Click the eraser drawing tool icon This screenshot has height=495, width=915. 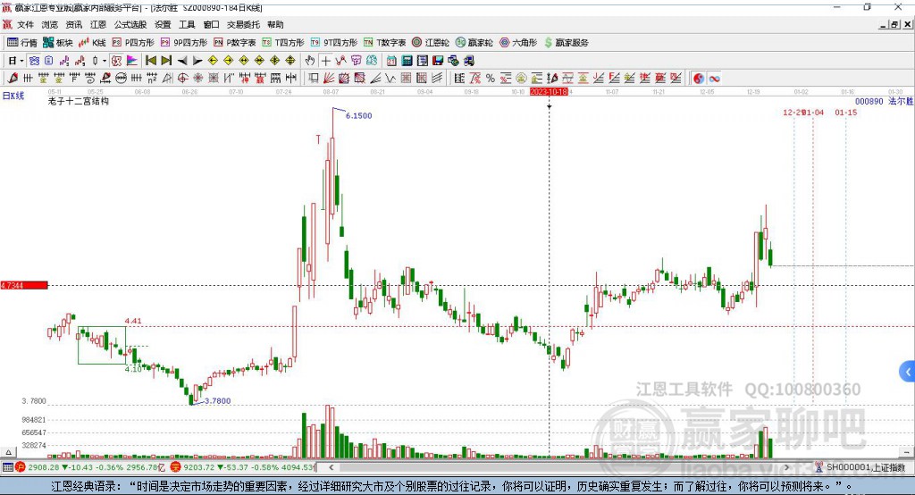pyautogui.click(x=105, y=79)
